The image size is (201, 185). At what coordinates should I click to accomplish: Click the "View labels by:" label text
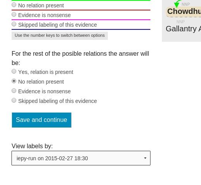[x=32, y=146]
